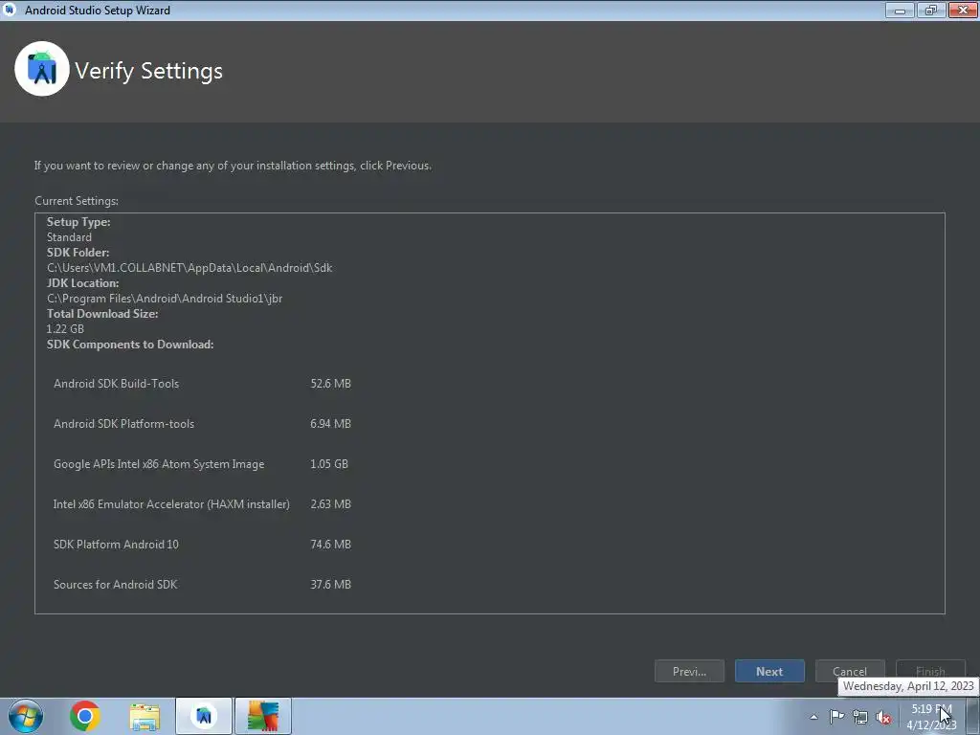Open Windows Explorer from the taskbar
This screenshot has height=735, width=980.
[145, 717]
